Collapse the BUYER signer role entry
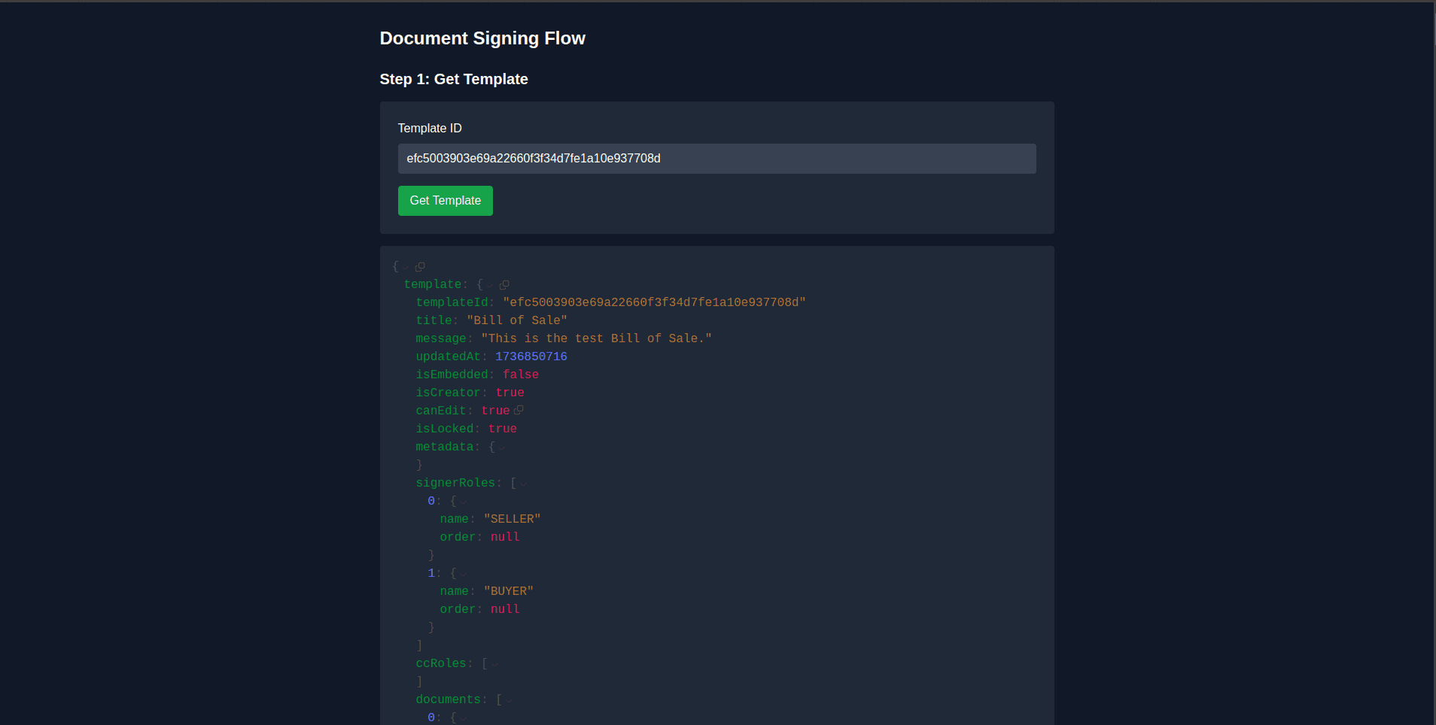The width and height of the screenshot is (1436, 725). coord(463,573)
